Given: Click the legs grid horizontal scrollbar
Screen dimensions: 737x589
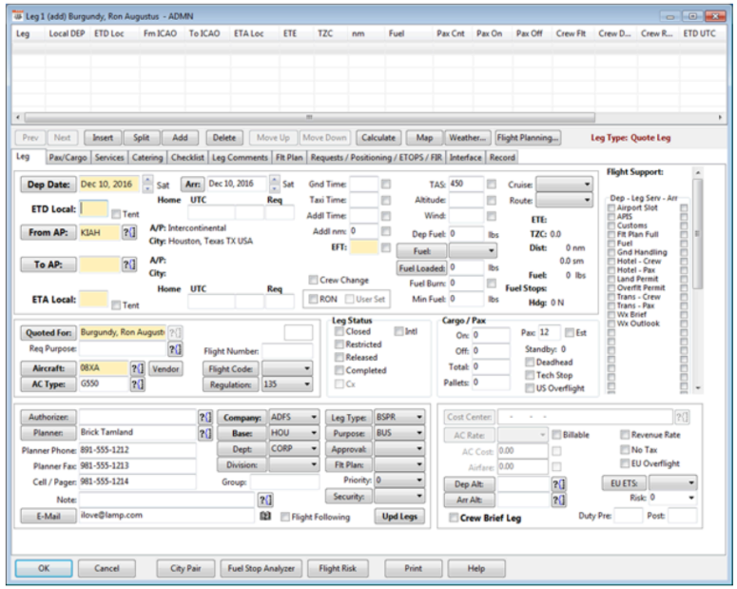Looking at the screenshot, I should (310, 117).
